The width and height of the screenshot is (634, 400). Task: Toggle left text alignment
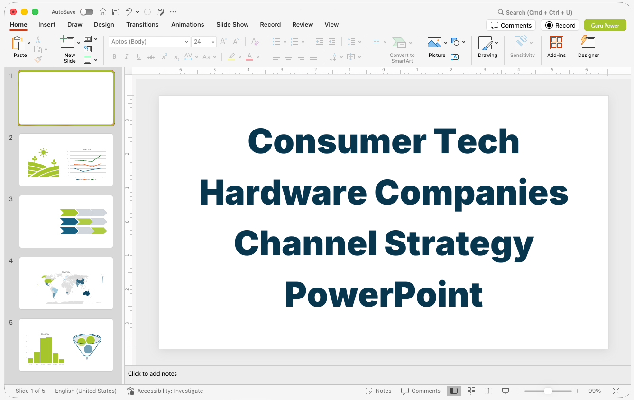276,57
